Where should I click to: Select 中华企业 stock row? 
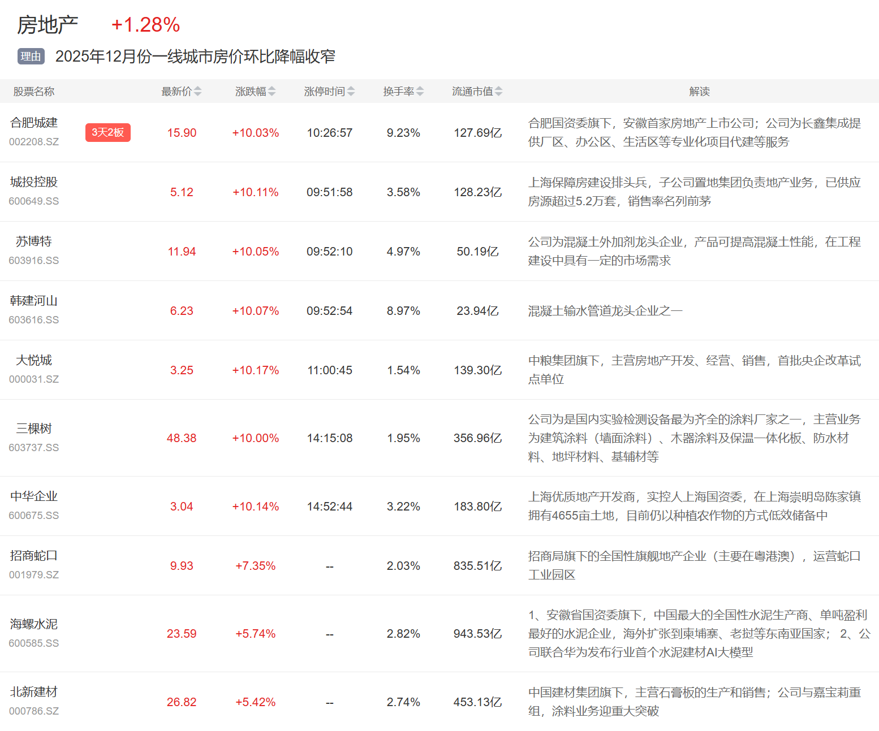pyautogui.click(x=34, y=496)
